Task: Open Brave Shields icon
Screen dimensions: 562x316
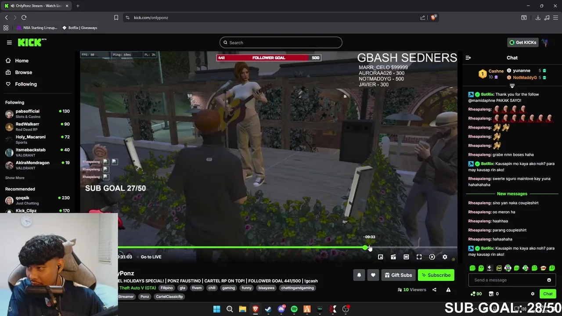Action: [x=433, y=18]
